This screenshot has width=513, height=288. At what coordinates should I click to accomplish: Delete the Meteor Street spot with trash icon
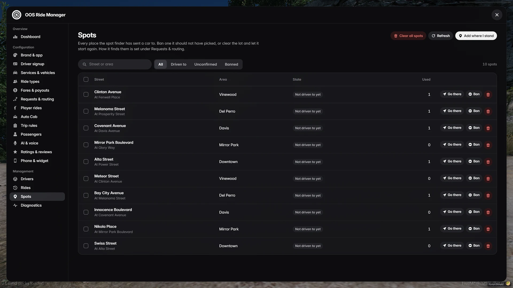tap(488, 178)
